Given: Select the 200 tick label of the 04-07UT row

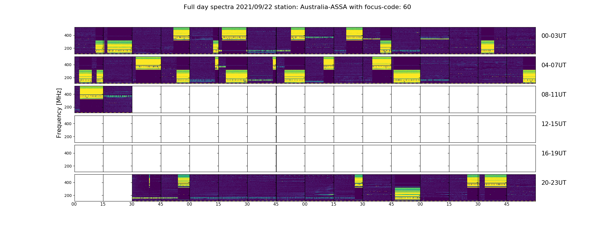Looking at the screenshot, I should [68, 78].
